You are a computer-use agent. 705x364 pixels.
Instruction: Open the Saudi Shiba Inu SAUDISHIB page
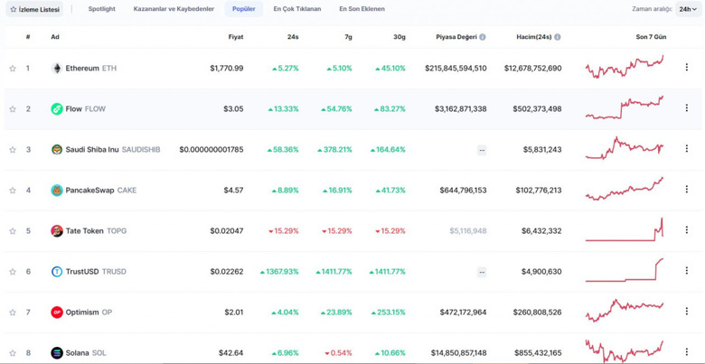[x=113, y=150]
